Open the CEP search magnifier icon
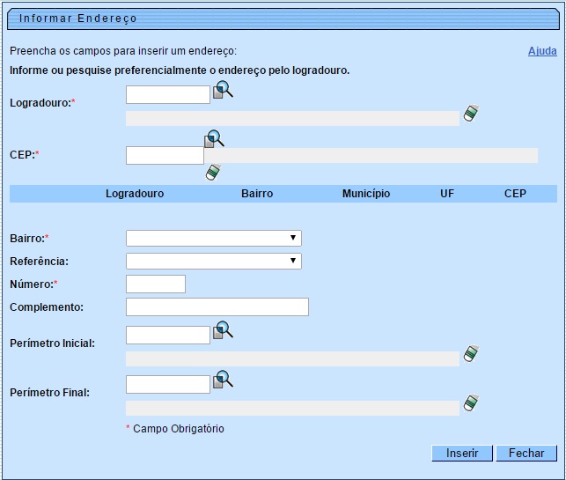 (215, 139)
